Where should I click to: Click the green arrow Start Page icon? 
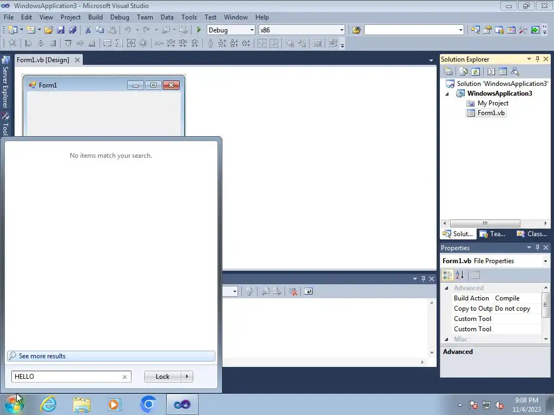click(535, 30)
